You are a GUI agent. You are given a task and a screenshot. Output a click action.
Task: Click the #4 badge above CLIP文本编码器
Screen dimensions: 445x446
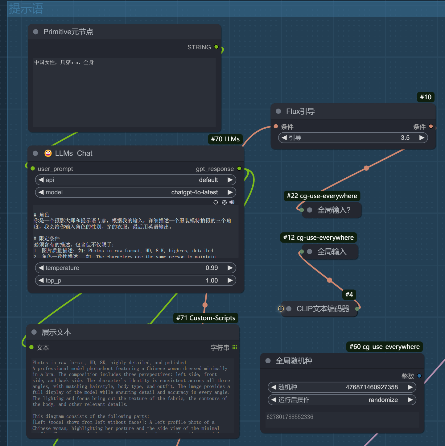[349, 295]
